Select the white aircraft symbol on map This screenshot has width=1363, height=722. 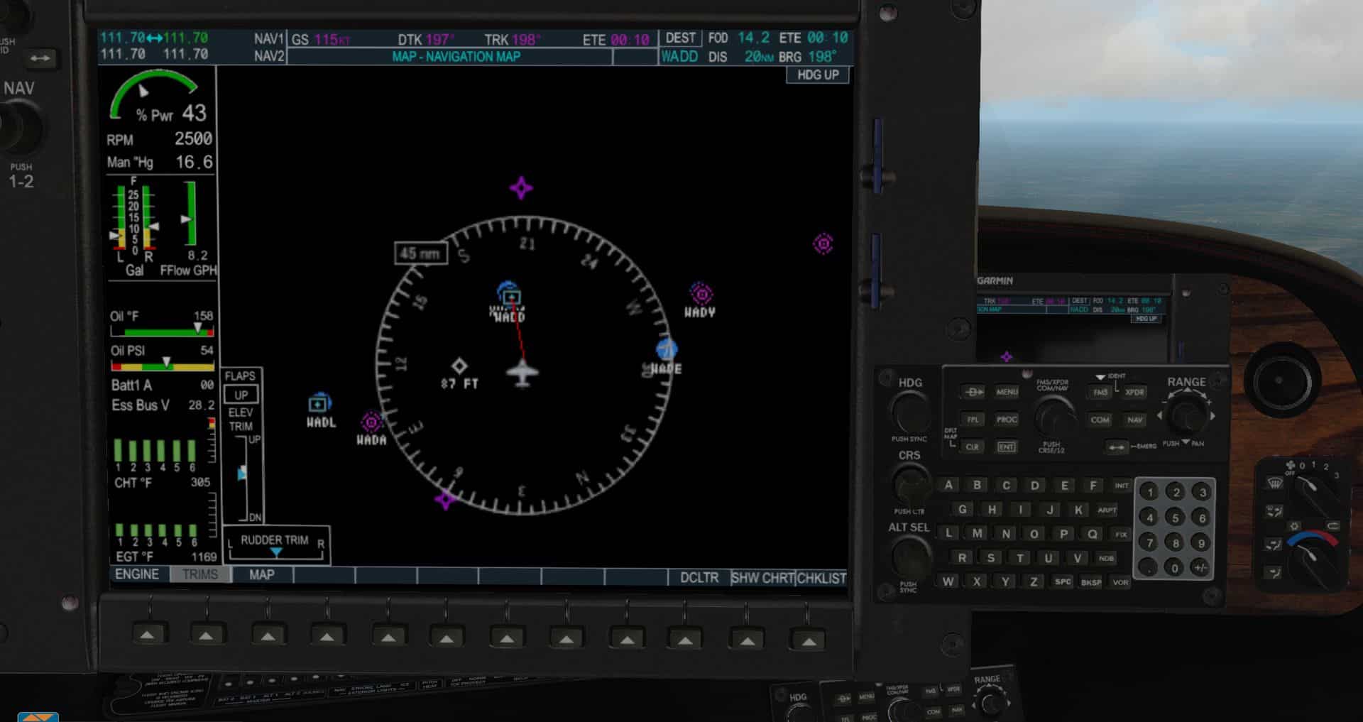tap(522, 373)
